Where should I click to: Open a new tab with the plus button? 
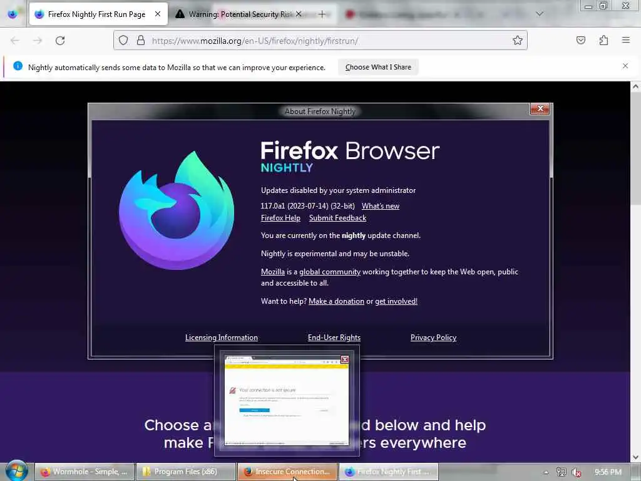322,14
